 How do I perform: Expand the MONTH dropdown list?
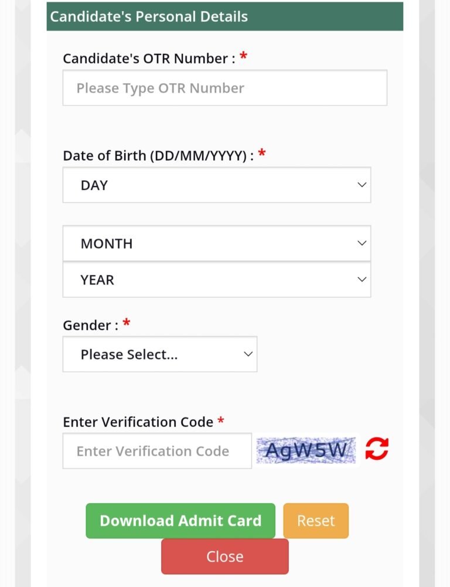216,243
